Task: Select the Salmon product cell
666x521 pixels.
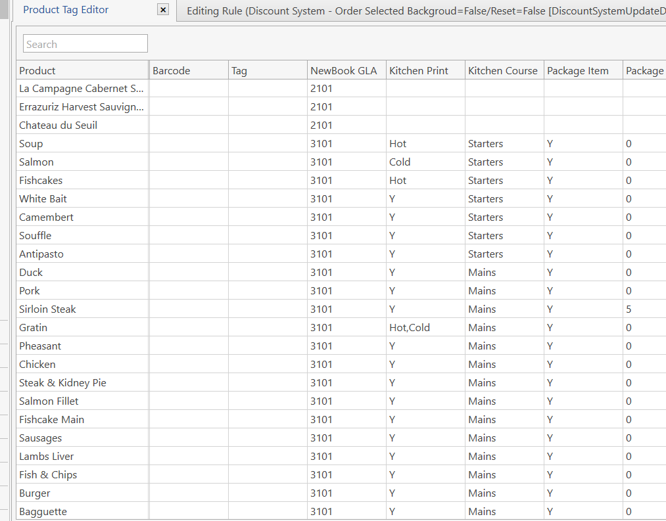Action: point(83,162)
